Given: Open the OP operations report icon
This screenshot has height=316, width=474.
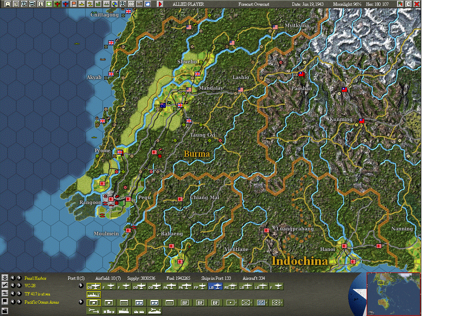Looking at the screenshot, I should 131,4.
